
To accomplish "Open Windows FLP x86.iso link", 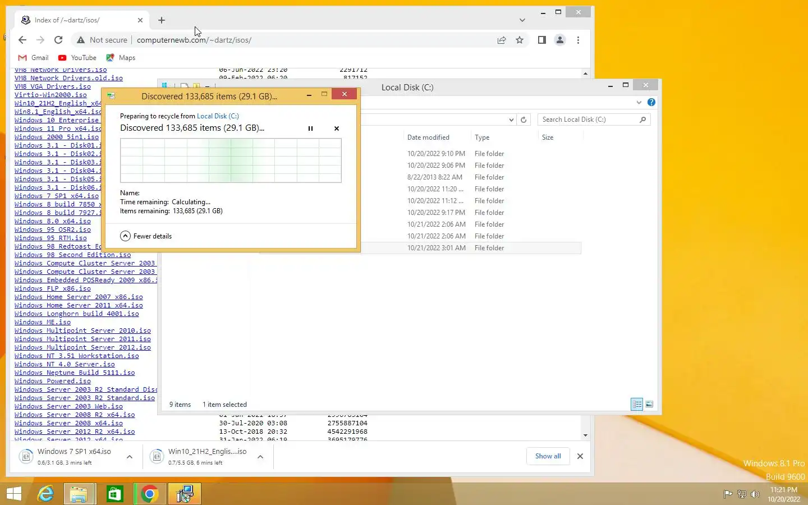I will (53, 288).
